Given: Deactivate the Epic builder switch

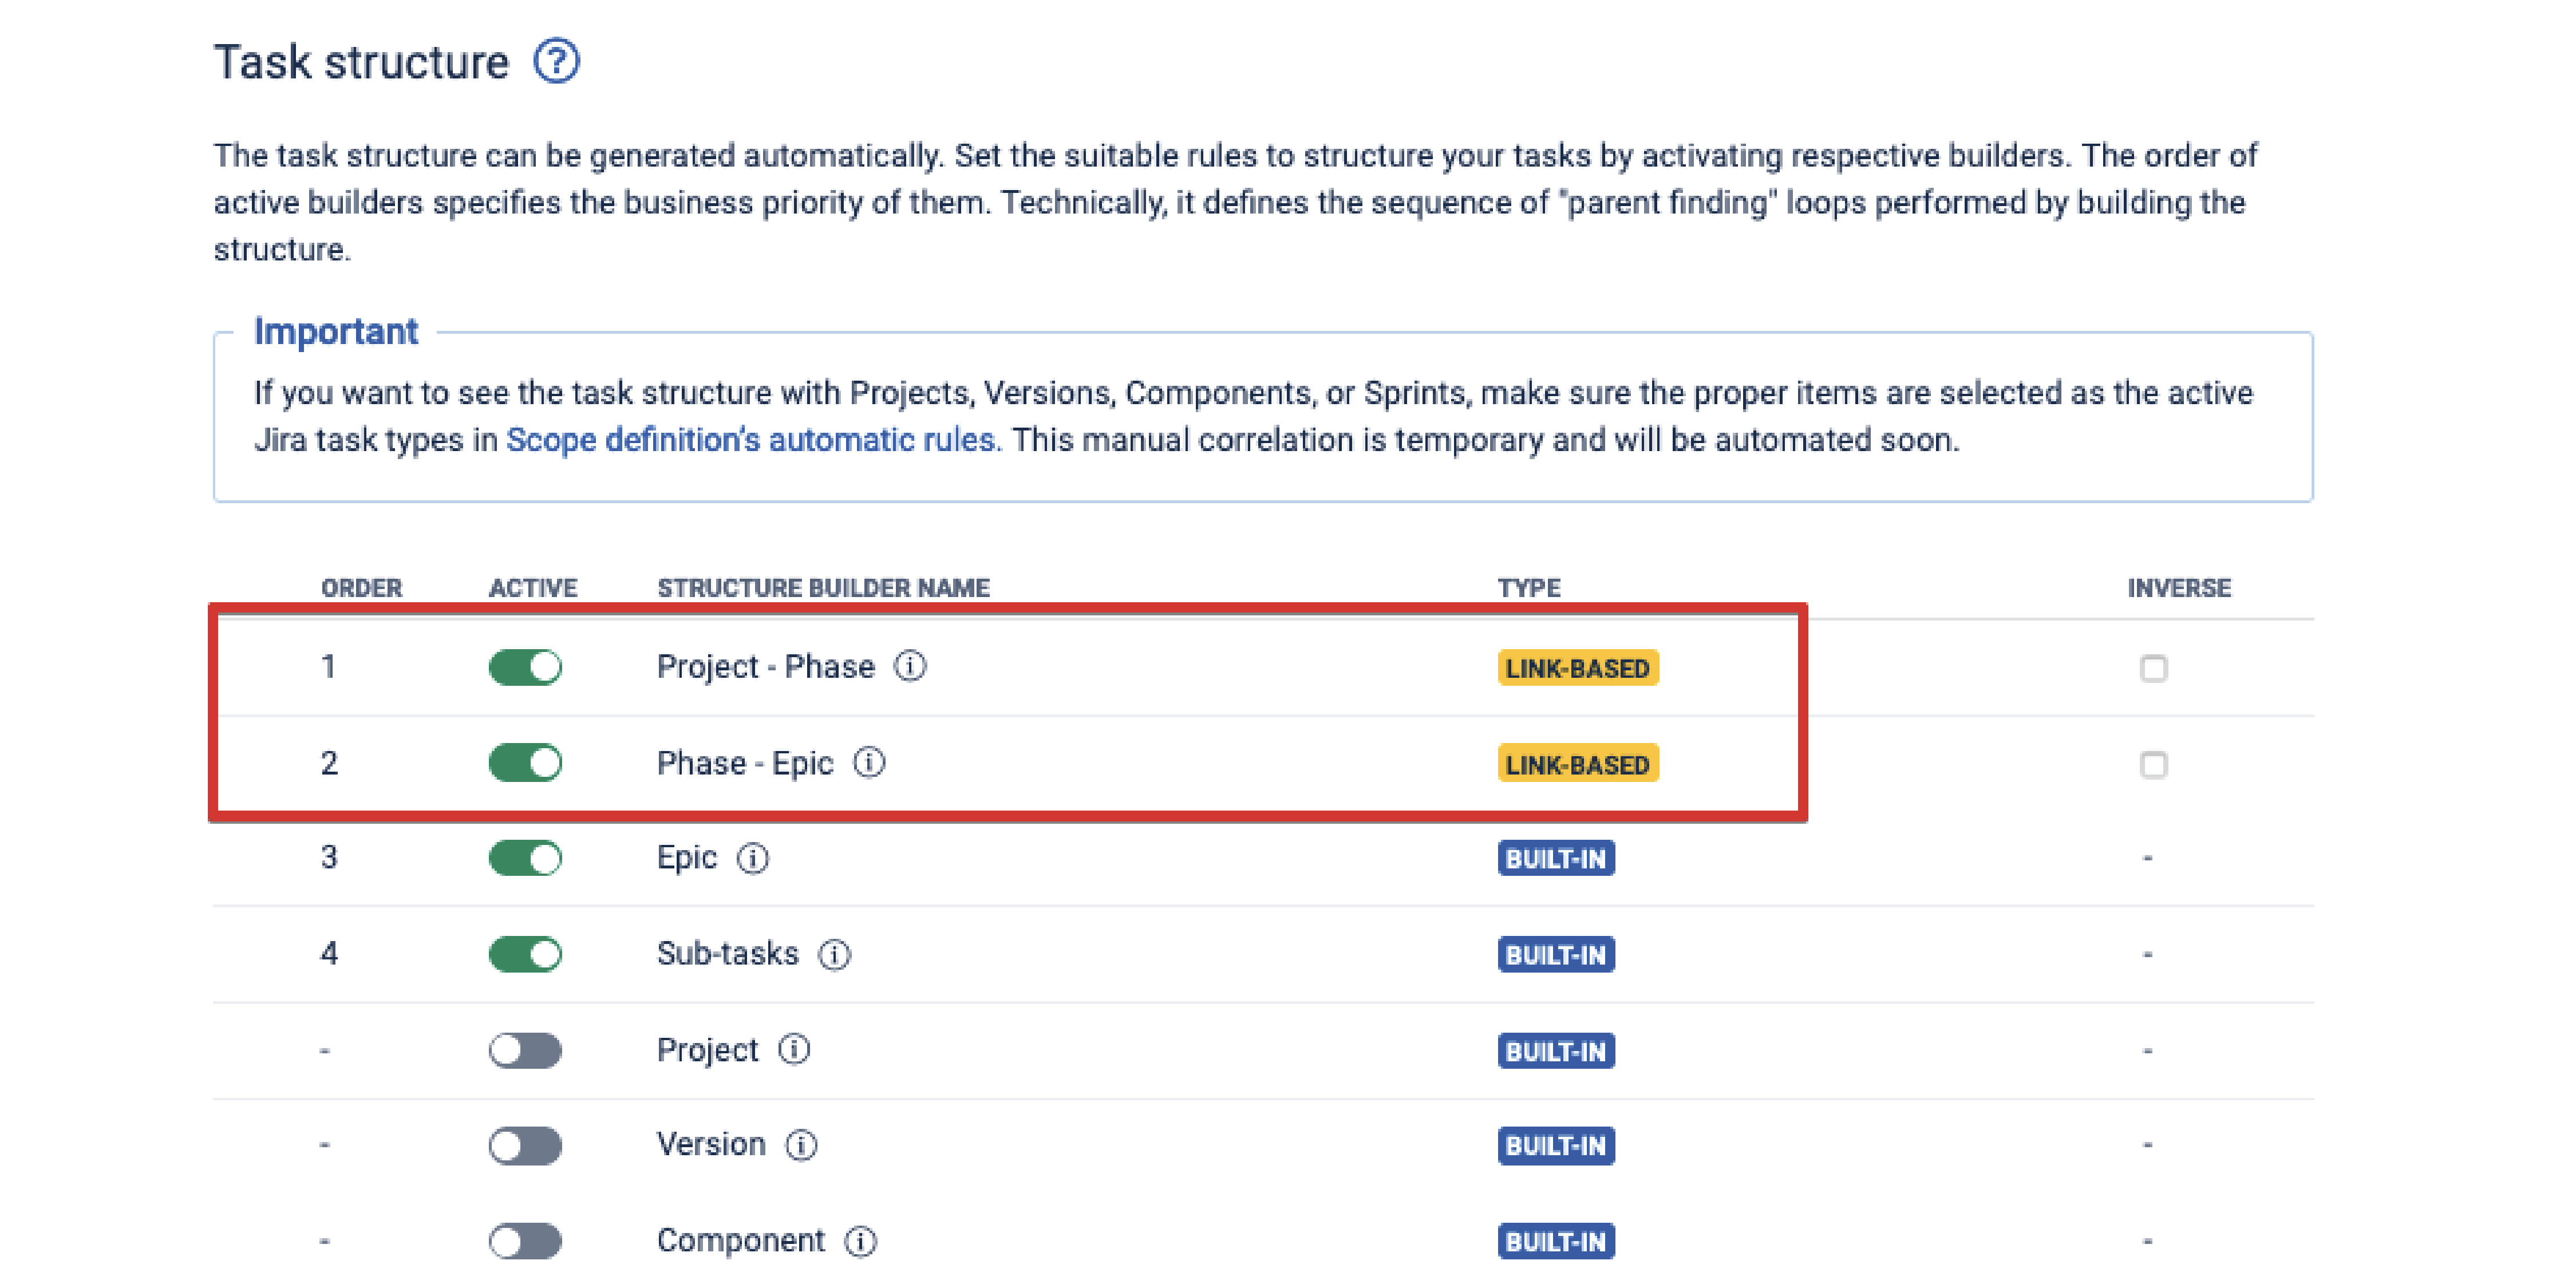Looking at the screenshot, I should pos(525,858).
